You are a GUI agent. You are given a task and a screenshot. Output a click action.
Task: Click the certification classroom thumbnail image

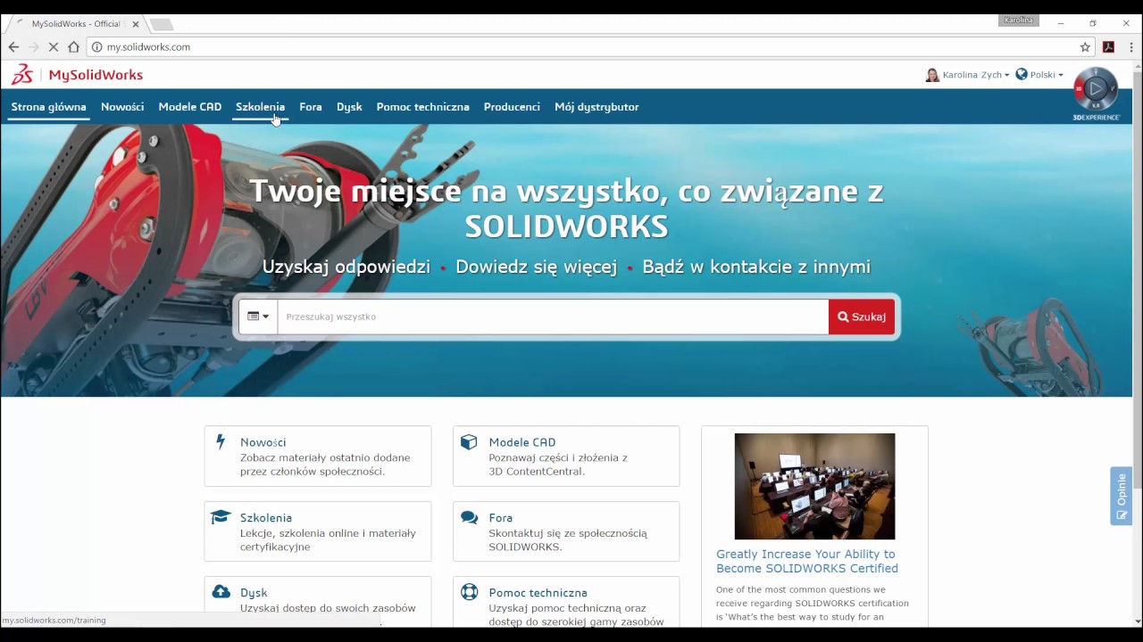point(814,486)
